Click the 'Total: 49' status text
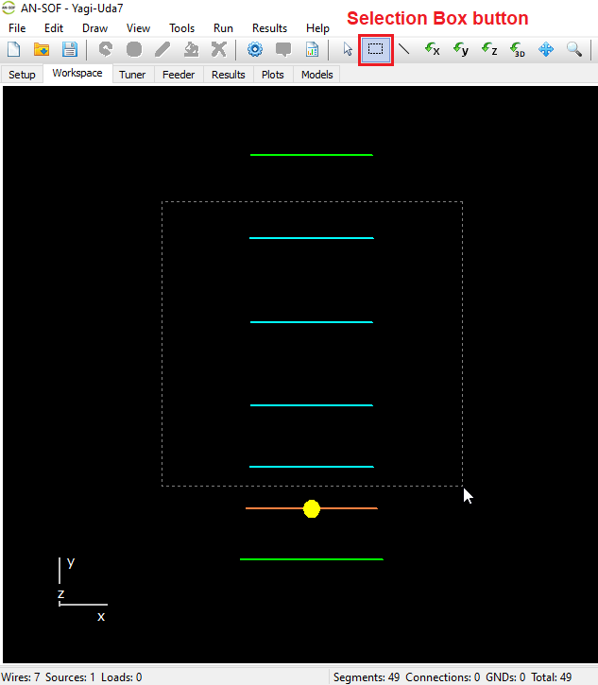 tap(552, 677)
